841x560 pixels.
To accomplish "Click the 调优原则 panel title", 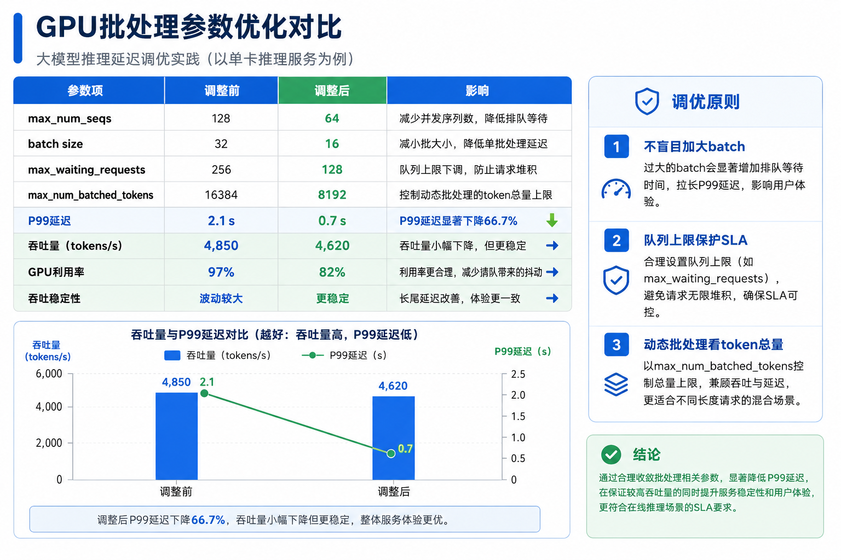I will pos(705,102).
